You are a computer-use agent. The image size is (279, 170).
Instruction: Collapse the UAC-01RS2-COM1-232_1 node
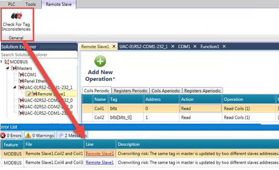[15, 87]
